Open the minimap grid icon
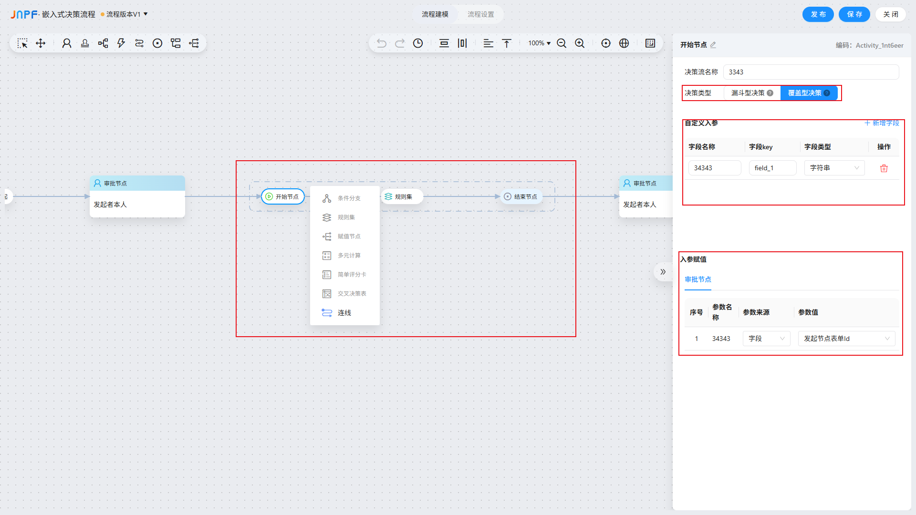916x515 pixels. [650, 43]
